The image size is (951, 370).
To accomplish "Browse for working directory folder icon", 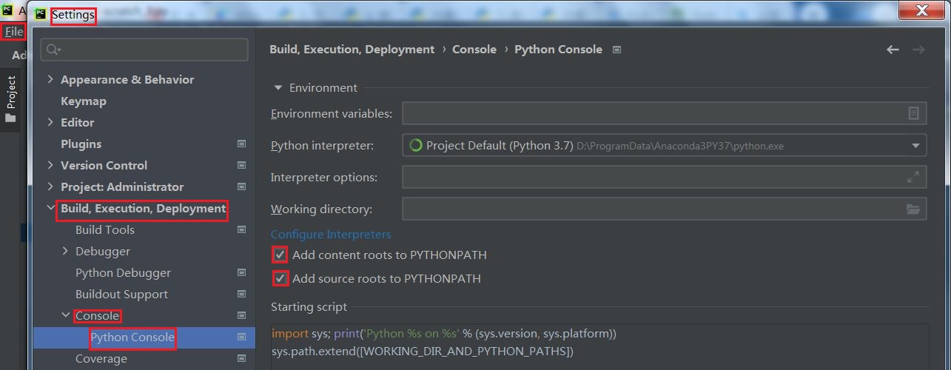I will point(913,209).
